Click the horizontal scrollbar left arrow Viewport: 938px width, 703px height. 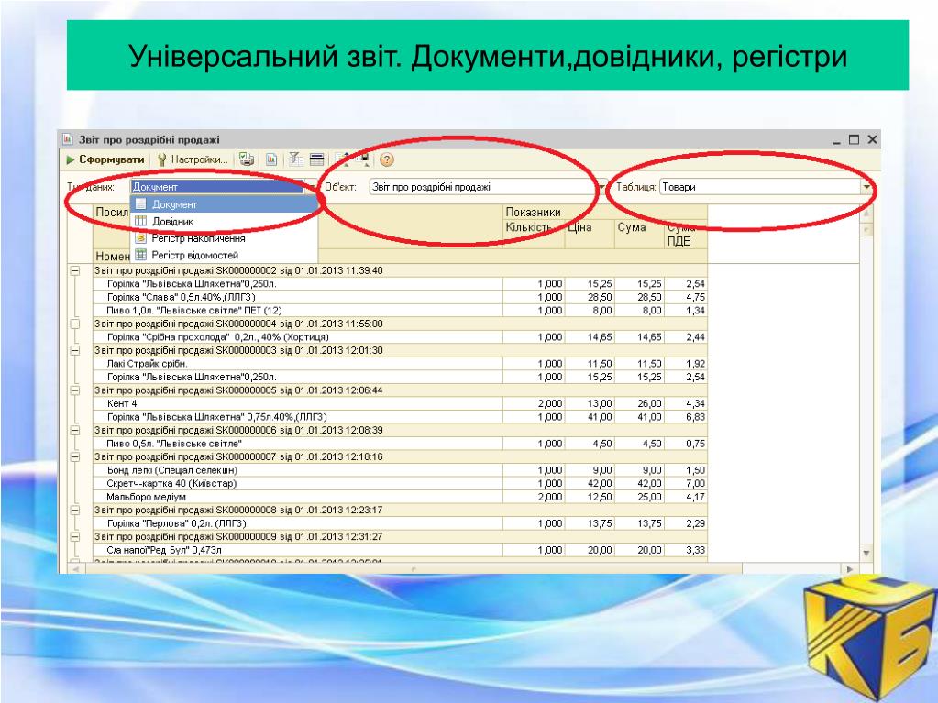pyautogui.click(x=76, y=569)
